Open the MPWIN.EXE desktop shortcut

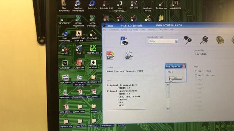pyautogui.click(x=64, y=21)
